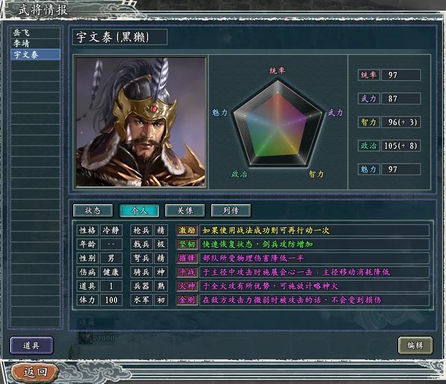Switch to the 个人 tab
446x384 pixels.
[139, 210]
